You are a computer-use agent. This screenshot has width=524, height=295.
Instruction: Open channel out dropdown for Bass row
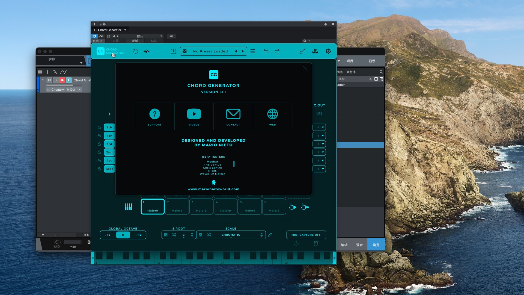[319, 169]
